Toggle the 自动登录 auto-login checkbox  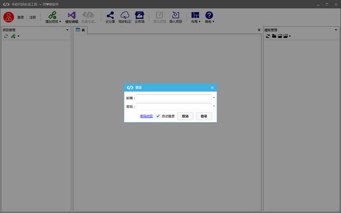pyautogui.click(x=158, y=116)
